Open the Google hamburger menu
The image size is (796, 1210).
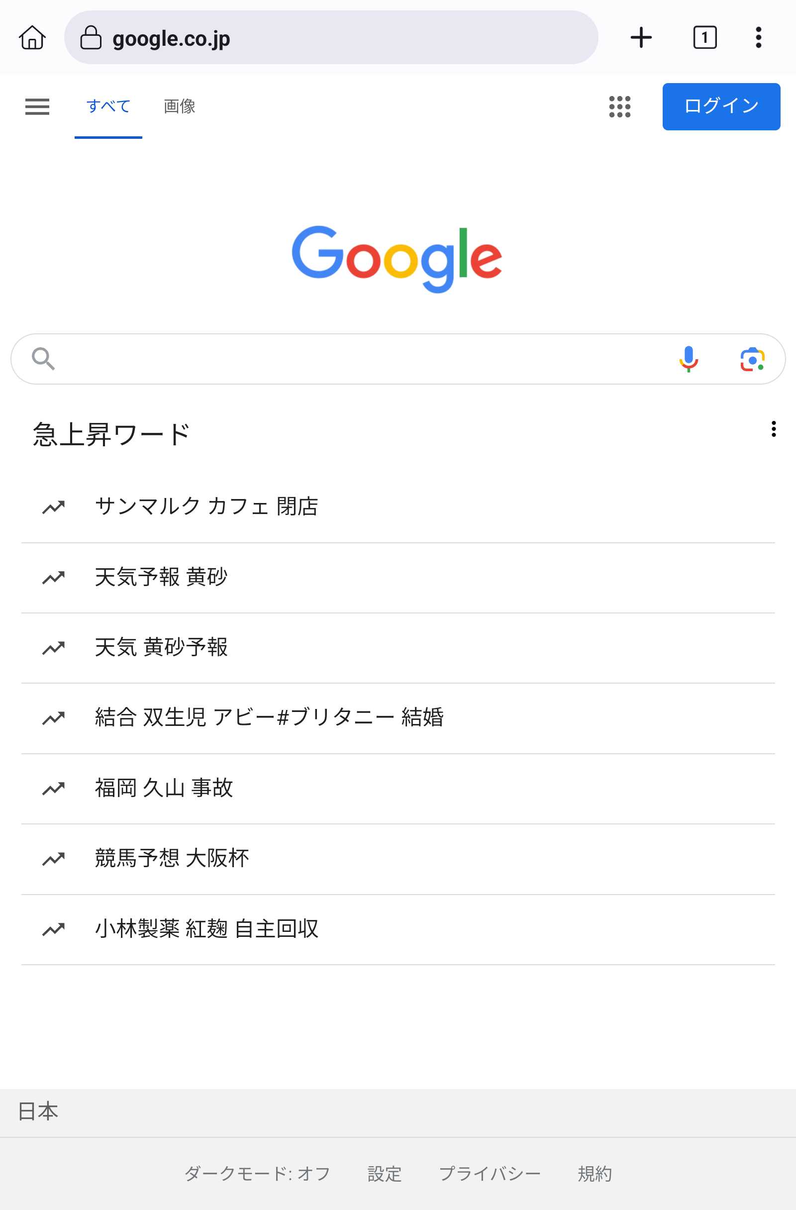(x=37, y=107)
